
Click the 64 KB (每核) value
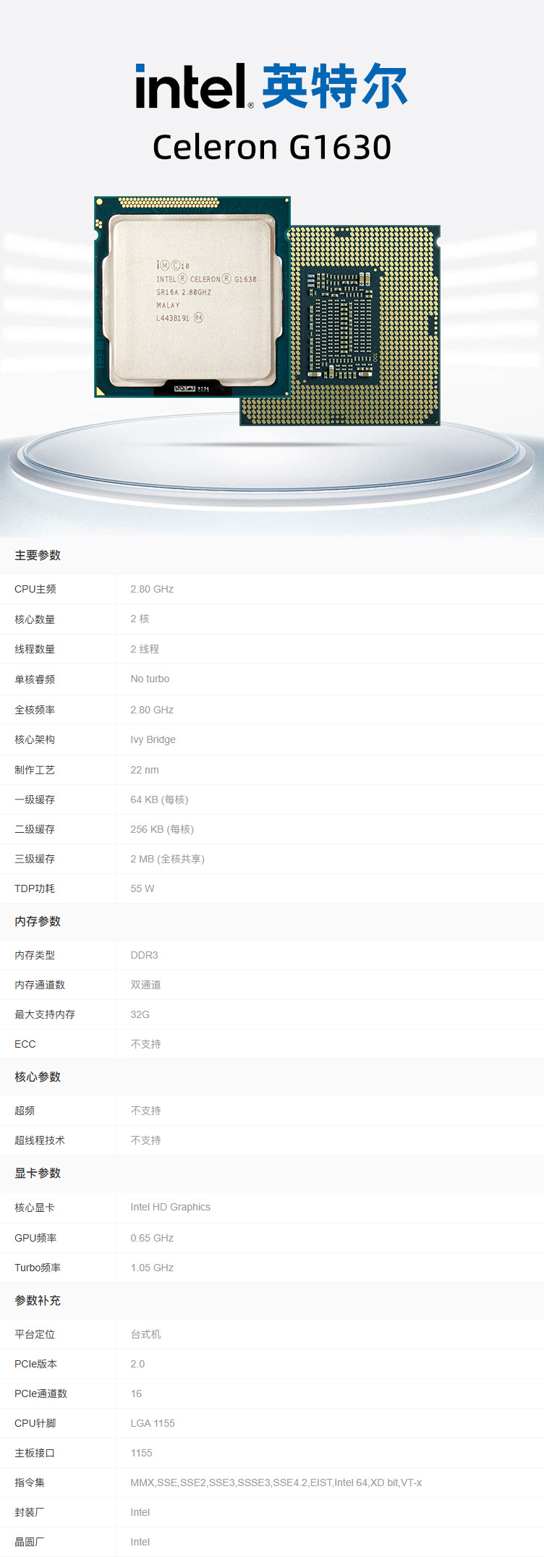point(159,799)
